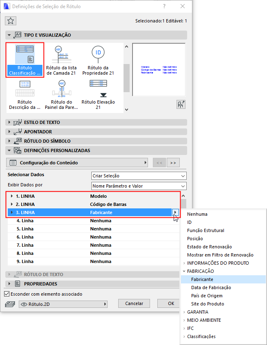Choose Rótulo Elevação 21 label type

[98, 95]
